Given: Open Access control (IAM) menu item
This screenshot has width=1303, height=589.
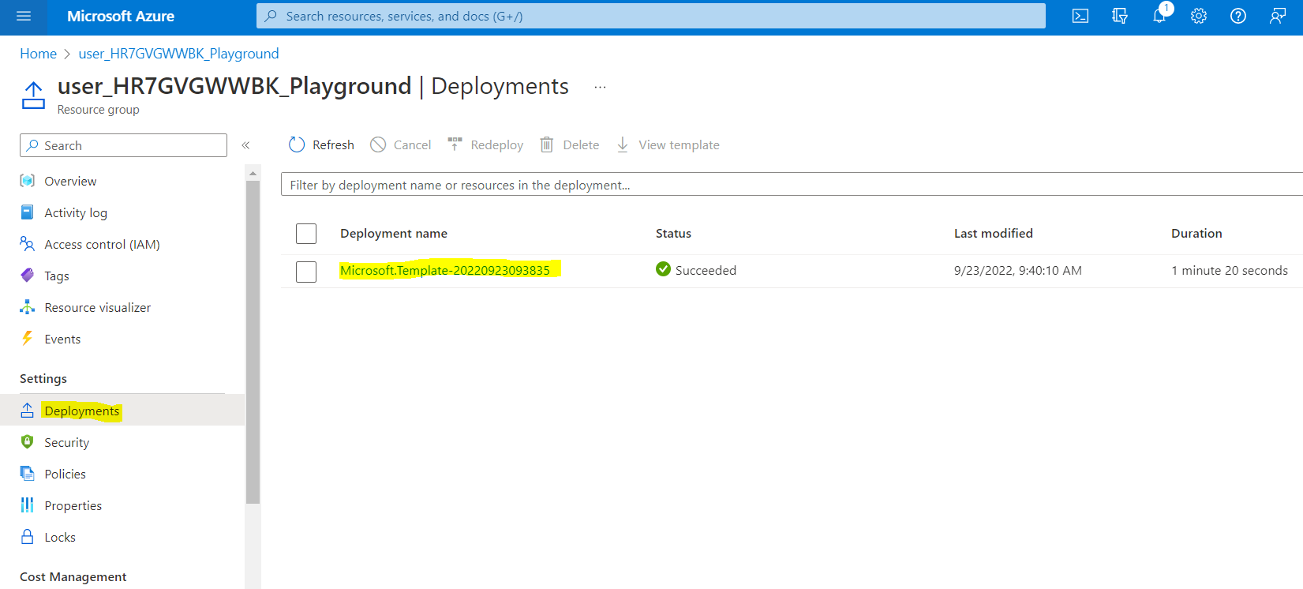Looking at the screenshot, I should tap(102, 245).
